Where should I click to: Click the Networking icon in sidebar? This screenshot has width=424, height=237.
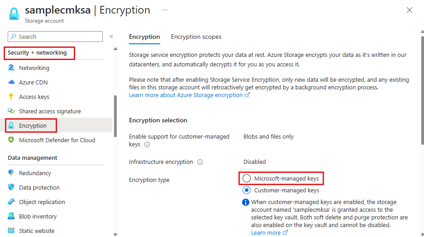[11, 68]
